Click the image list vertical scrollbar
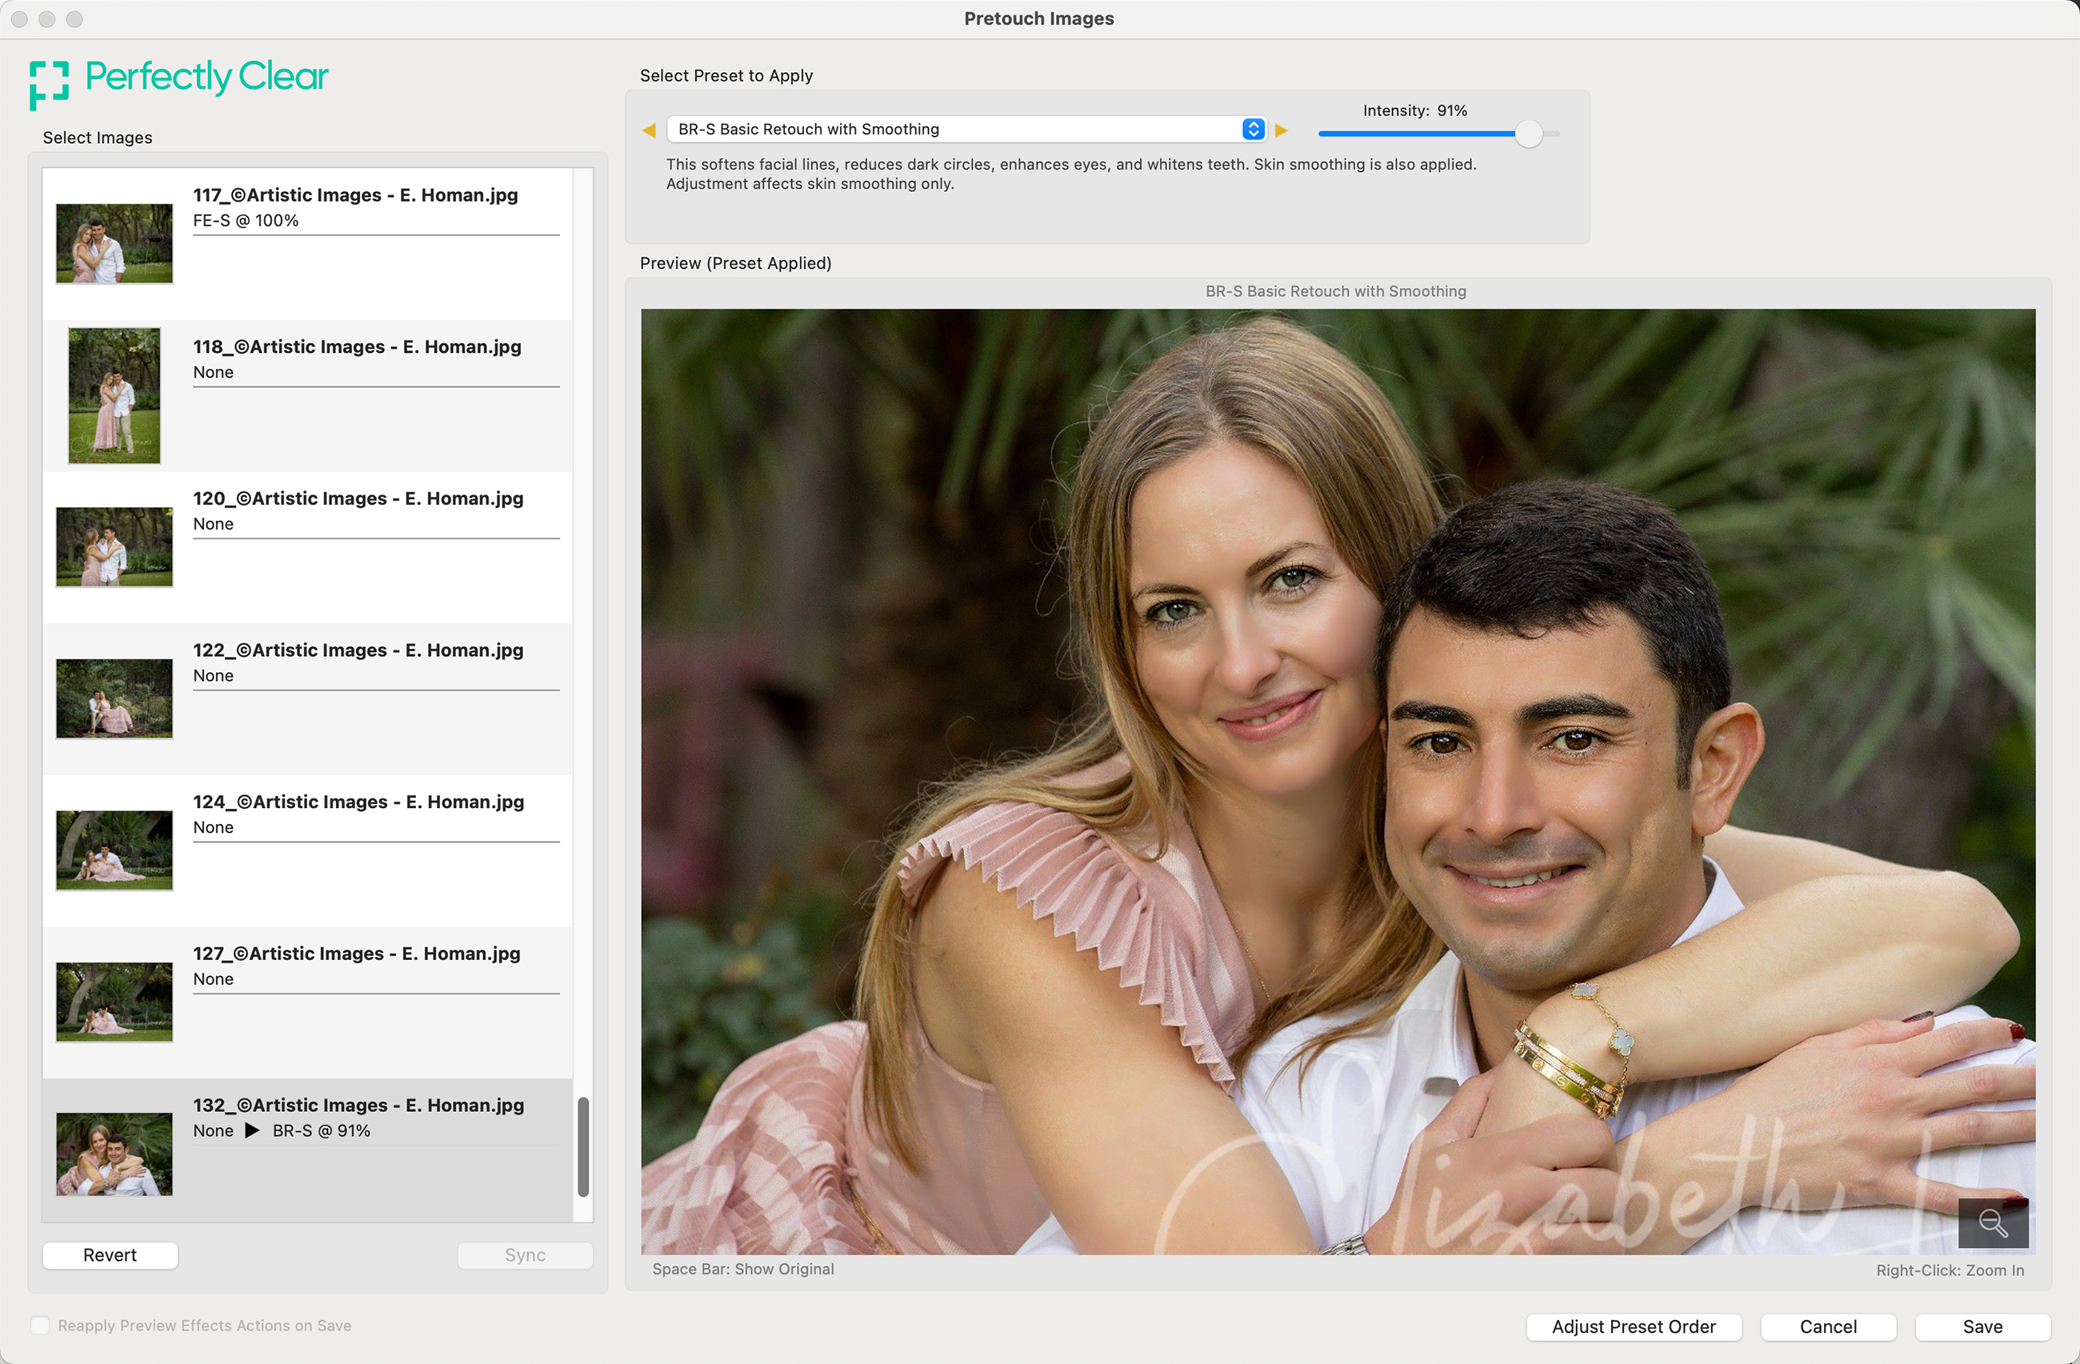 [583, 1146]
